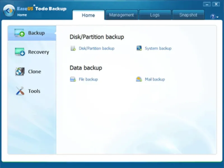Start a File backup via its link
Viewport: 224px width, 168px height.
tap(88, 79)
